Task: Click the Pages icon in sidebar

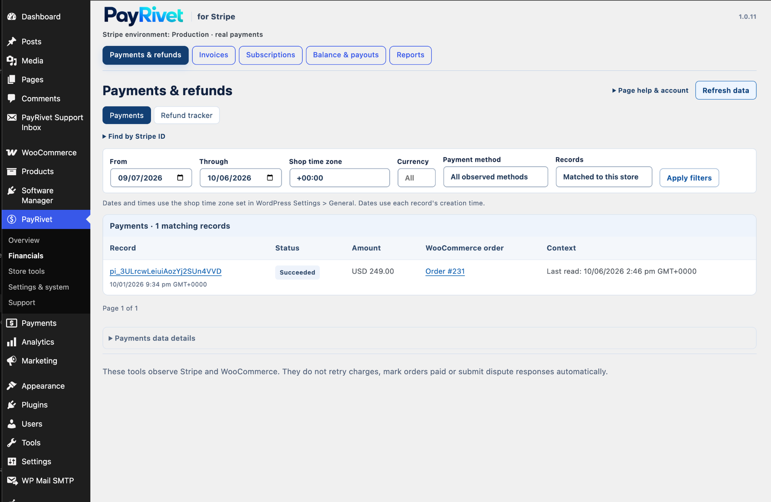Action: click(x=12, y=79)
